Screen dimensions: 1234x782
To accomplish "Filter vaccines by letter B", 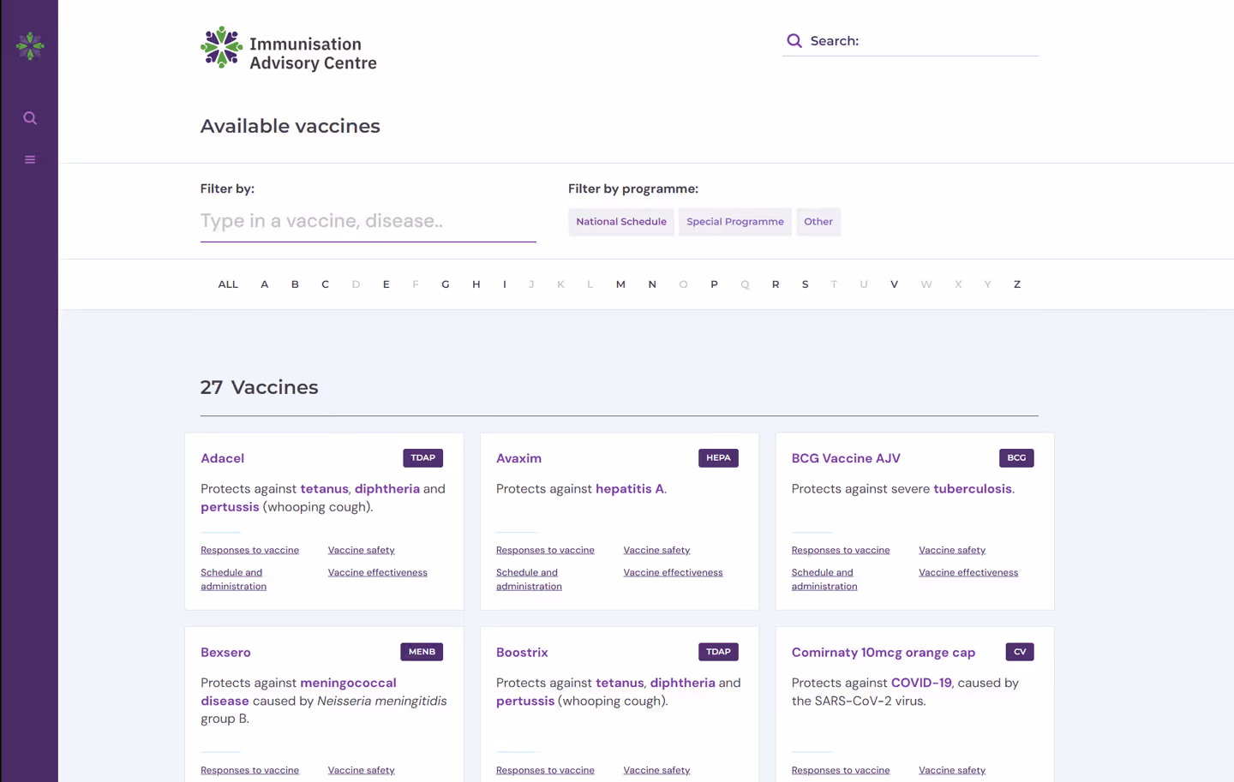I will (295, 284).
